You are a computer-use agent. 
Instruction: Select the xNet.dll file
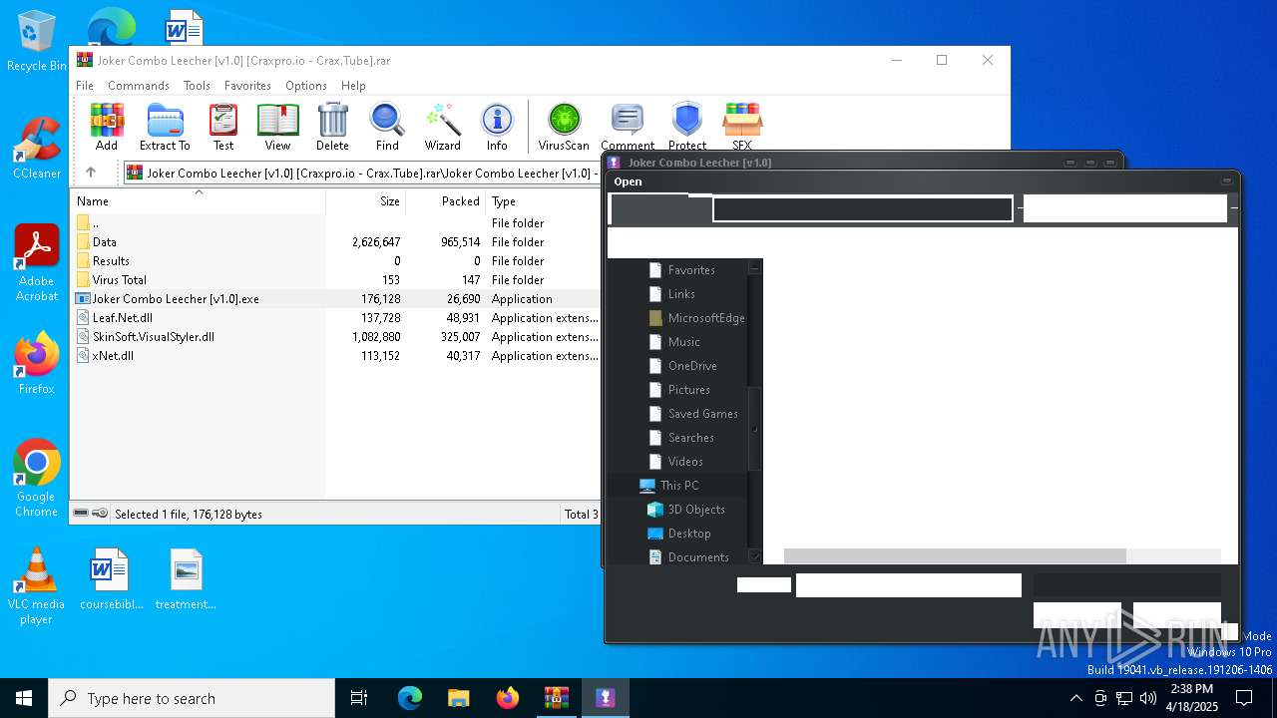pos(335,356)
